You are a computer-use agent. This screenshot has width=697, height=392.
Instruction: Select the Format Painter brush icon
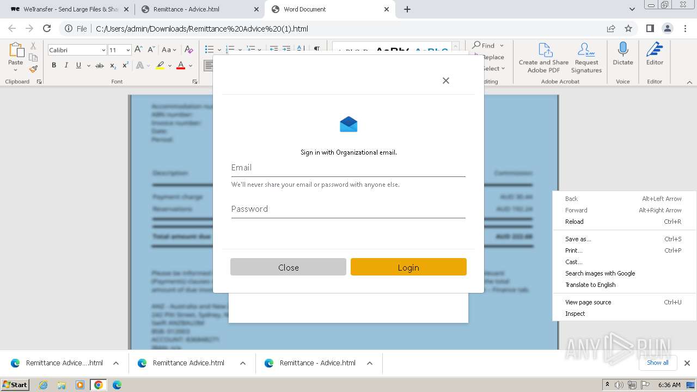tap(33, 69)
